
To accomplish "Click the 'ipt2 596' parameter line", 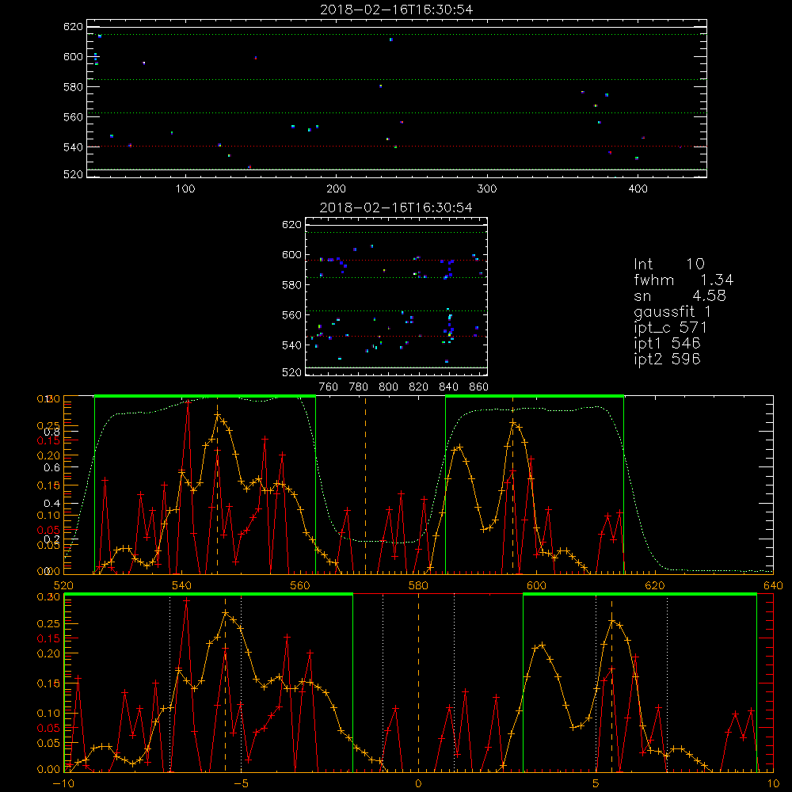I will click(x=667, y=359).
